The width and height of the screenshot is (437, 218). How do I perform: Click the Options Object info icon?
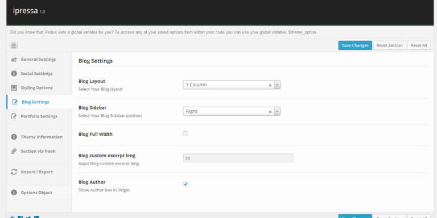[x=14, y=192]
